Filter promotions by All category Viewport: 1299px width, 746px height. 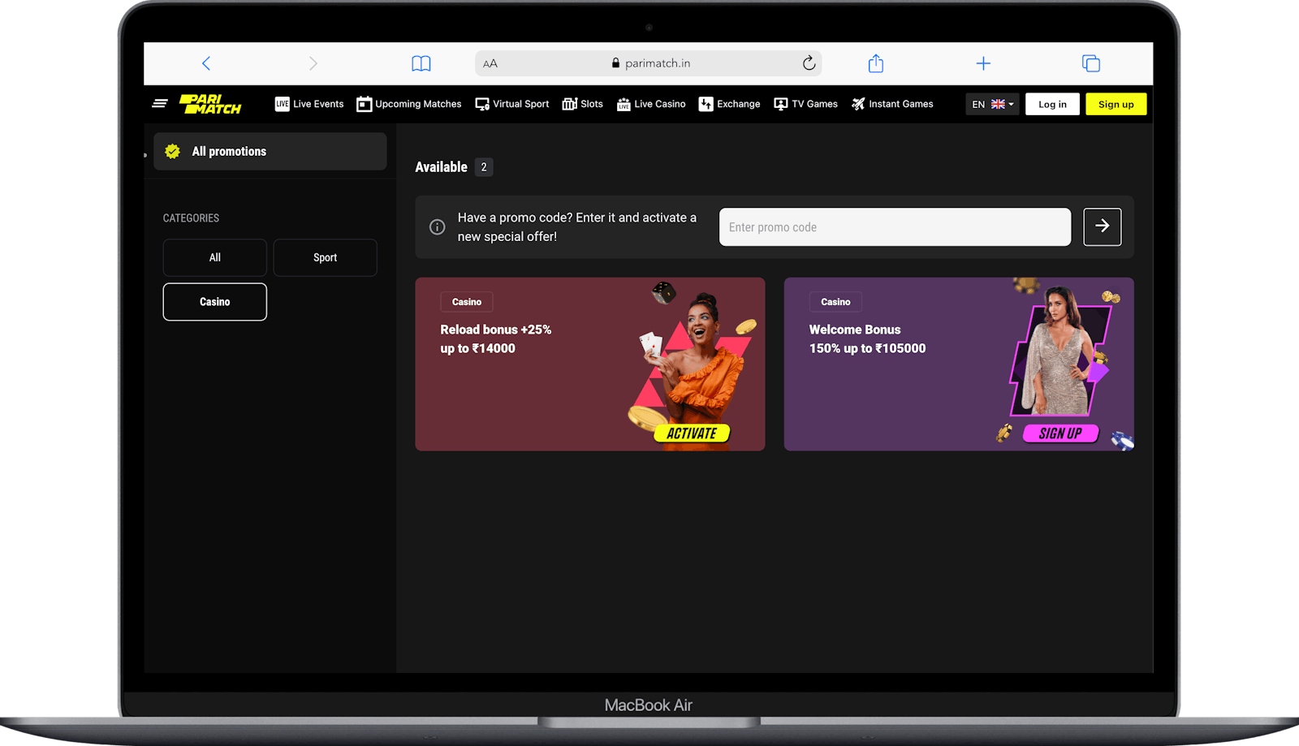tap(214, 257)
